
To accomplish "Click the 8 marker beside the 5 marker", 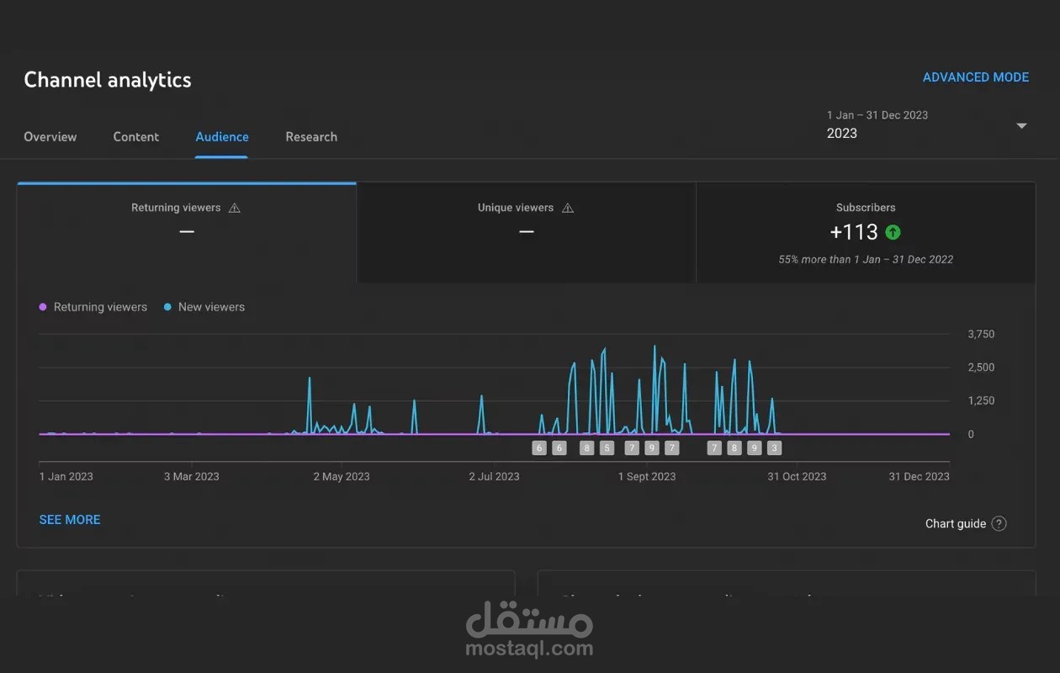I will (x=587, y=448).
